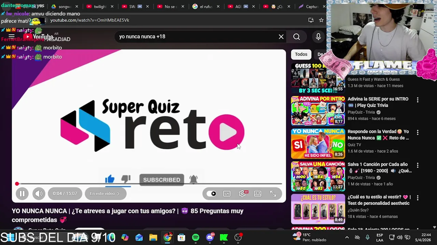Select the 'Todos' filter chip
This screenshot has width=437, height=245.
(301, 54)
